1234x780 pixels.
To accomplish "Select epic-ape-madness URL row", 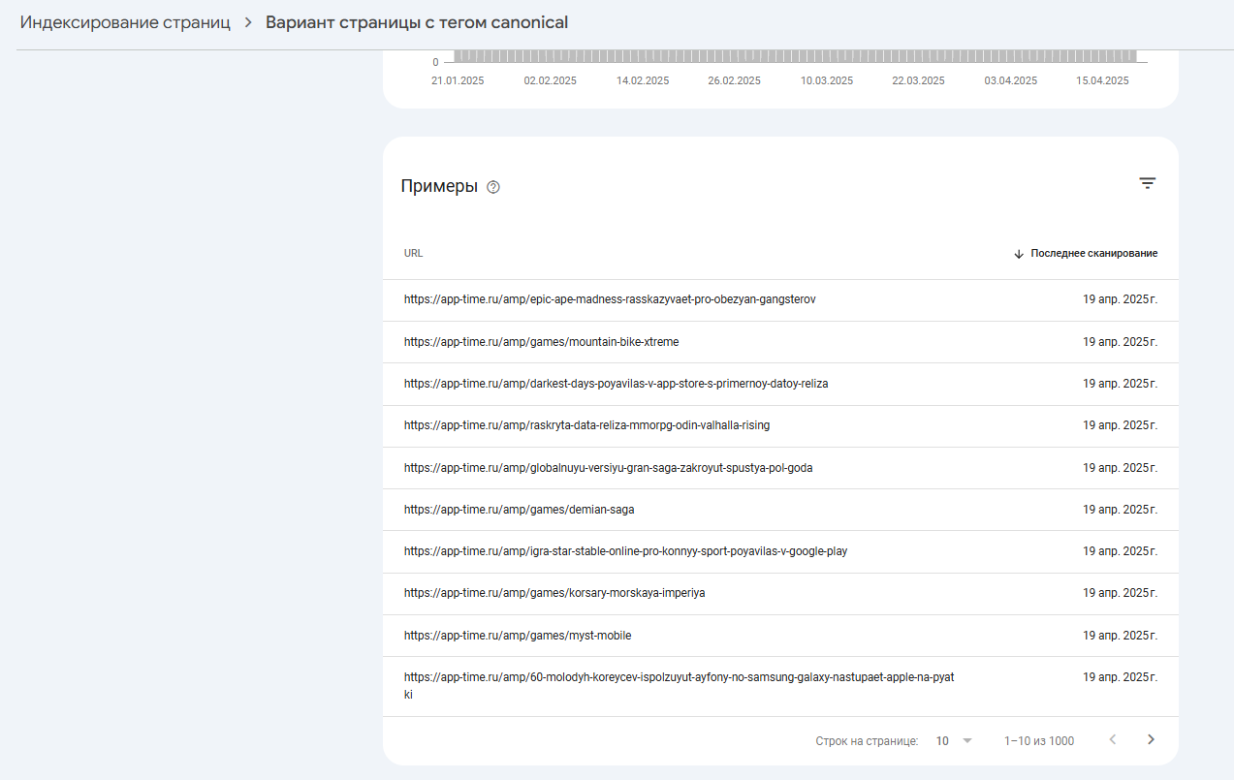I will click(x=610, y=300).
